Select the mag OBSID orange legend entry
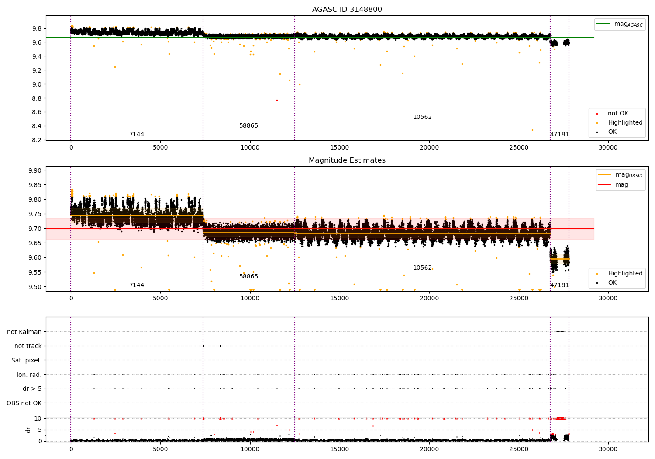This screenshot has height=459, width=655. 621,175
